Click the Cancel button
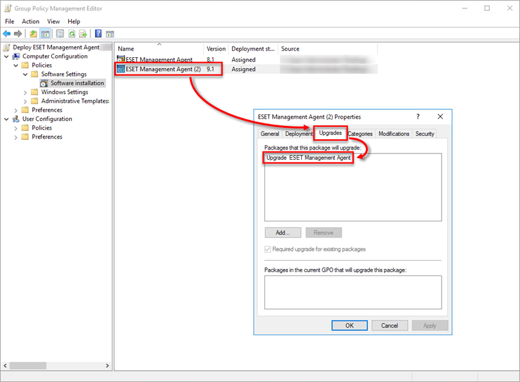520x382 pixels. click(390, 326)
